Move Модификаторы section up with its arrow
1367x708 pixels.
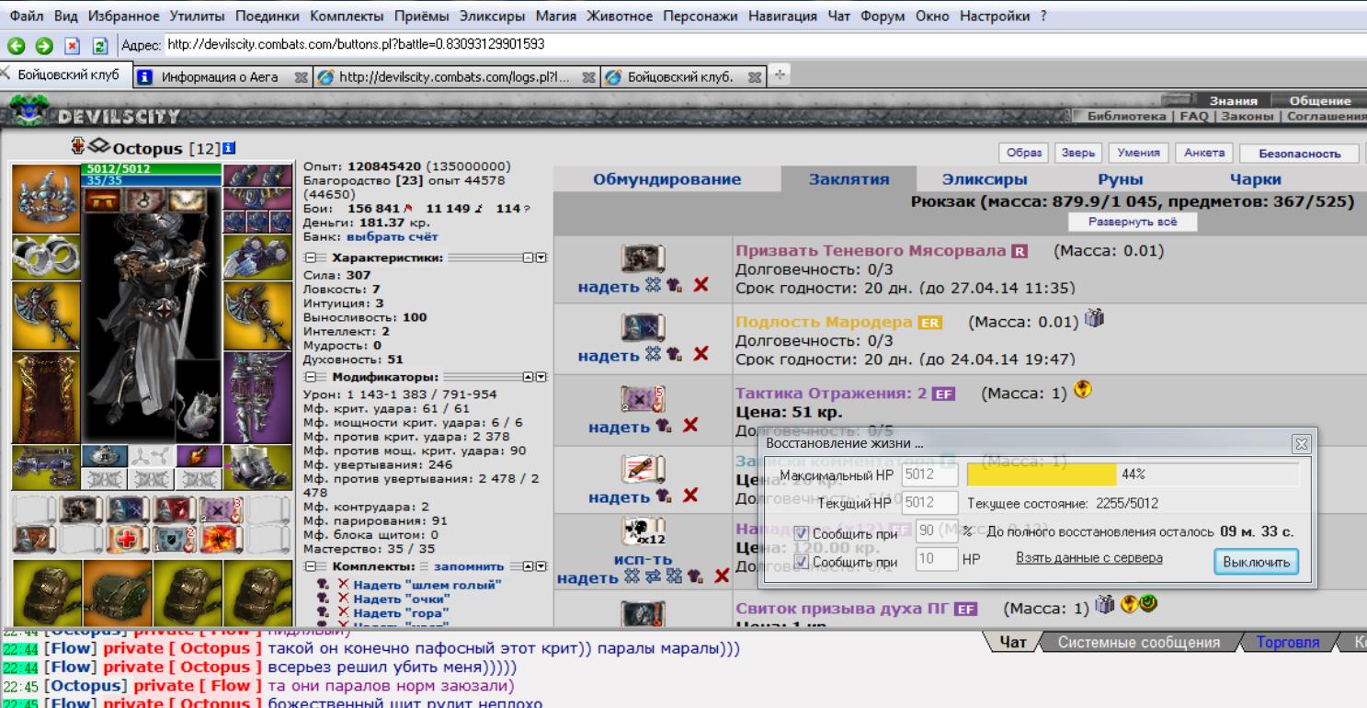528,377
